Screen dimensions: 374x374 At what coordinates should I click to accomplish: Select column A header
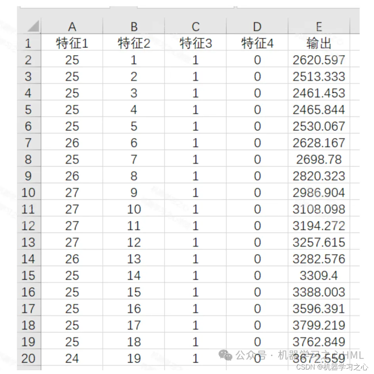(x=72, y=26)
